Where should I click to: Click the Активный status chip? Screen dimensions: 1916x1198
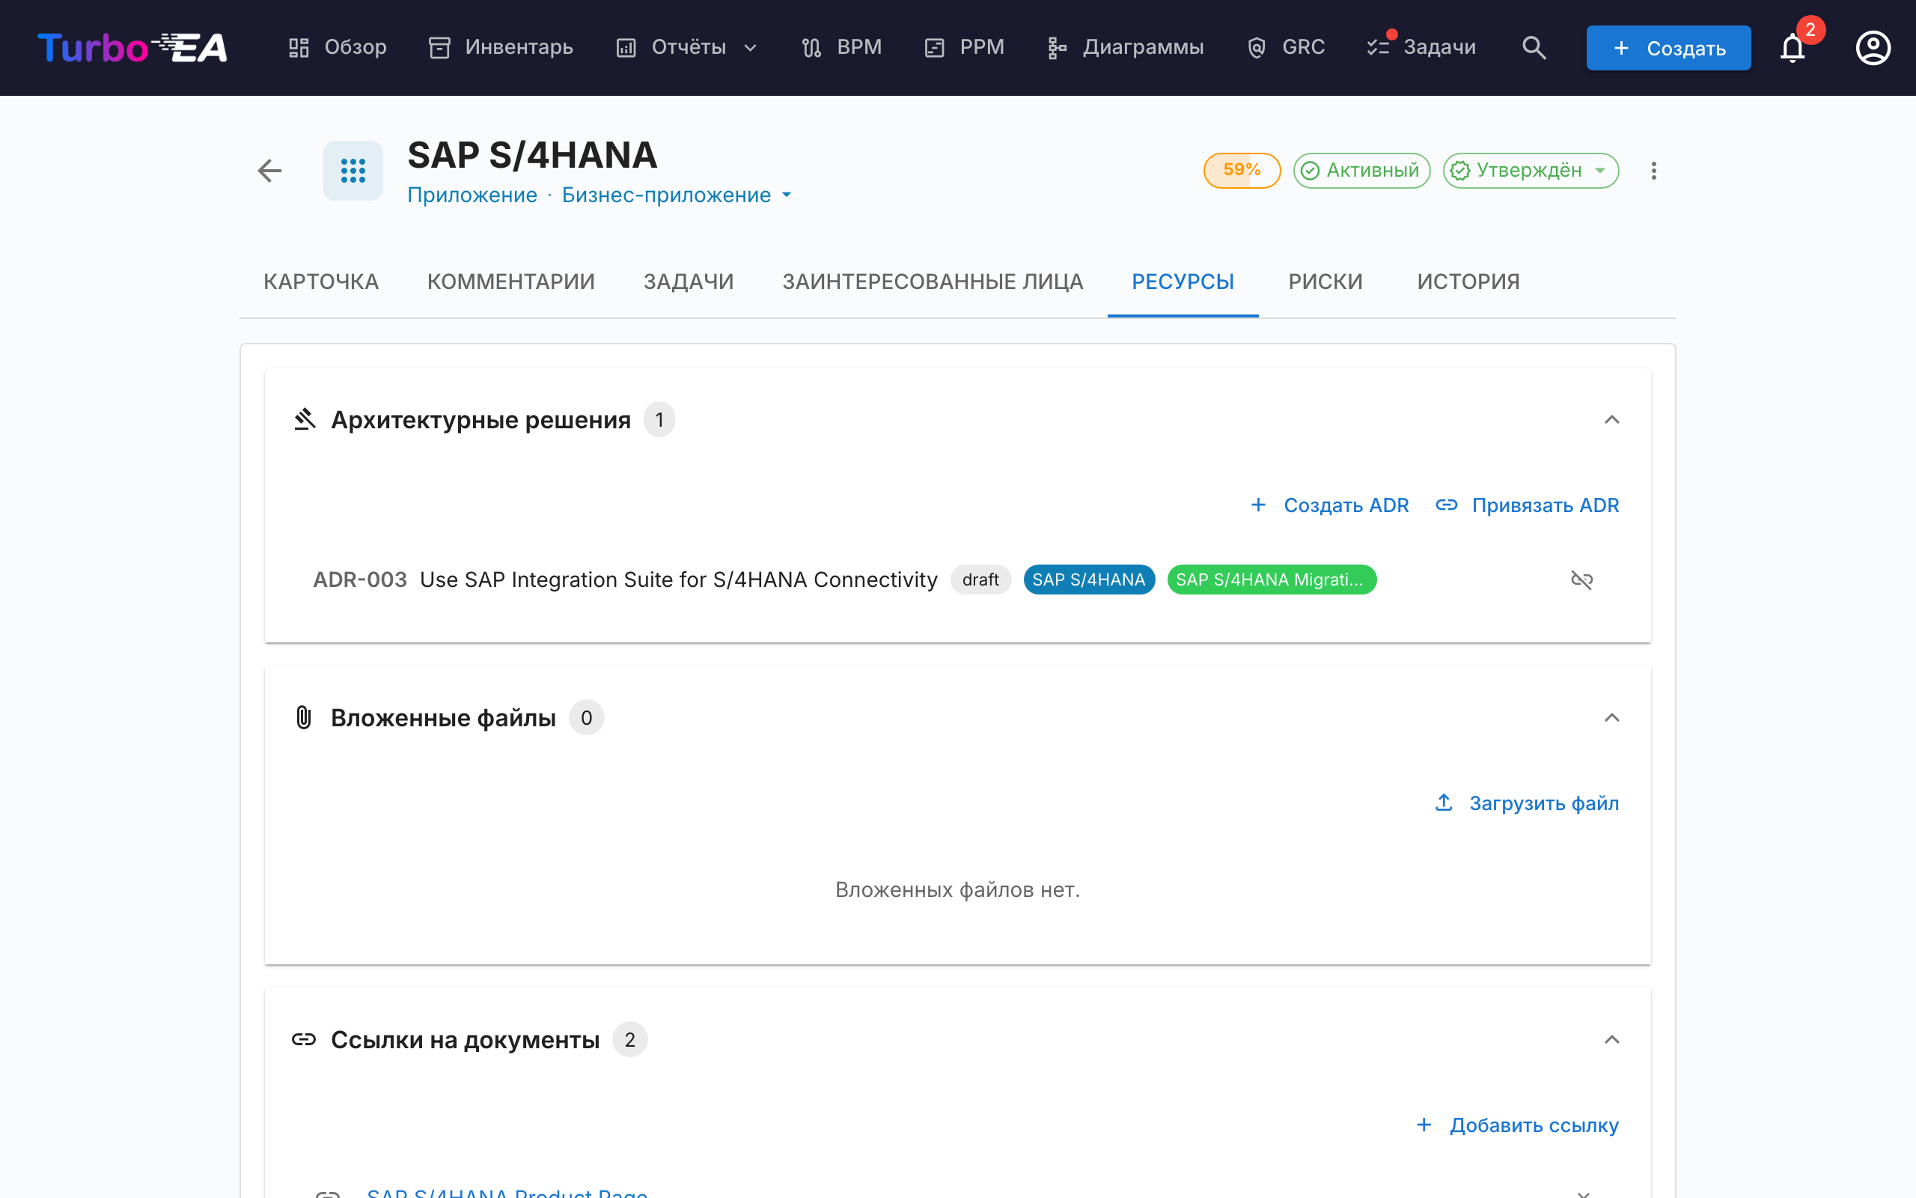pos(1361,171)
